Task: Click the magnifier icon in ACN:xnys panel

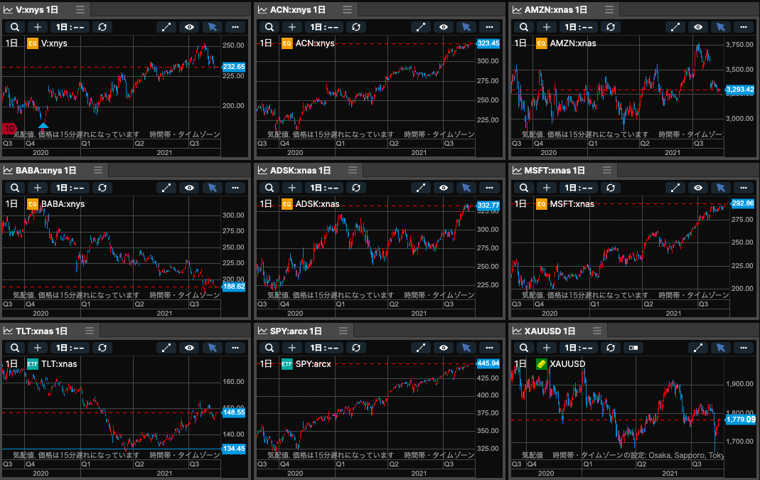Action: 269,27
